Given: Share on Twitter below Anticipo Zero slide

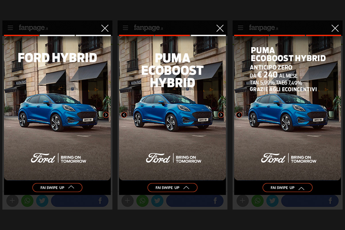Looking at the screenshot, I should [x=272, y=201].
